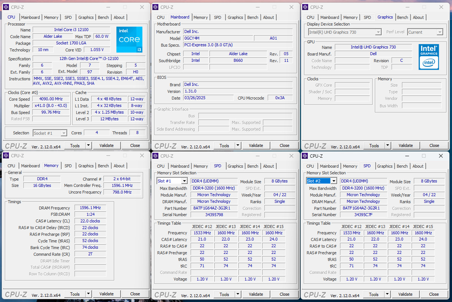This screenshot has height=302, width=452.
Task: Click Southbridge B660 value
Action: pyautogui.click(x=238, y=60)
